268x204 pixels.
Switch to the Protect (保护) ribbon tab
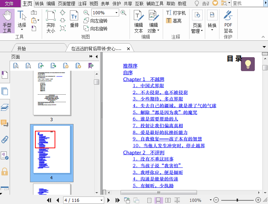(x=117, y=4)
